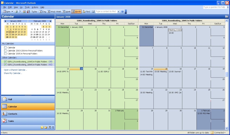Viewport: 230px width, 135px height.
Task: Open the New item dropdown arrow
Action: (x=12, y=12)
